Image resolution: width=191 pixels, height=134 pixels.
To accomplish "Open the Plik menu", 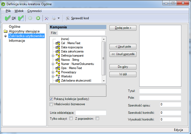I will (8, 11).
